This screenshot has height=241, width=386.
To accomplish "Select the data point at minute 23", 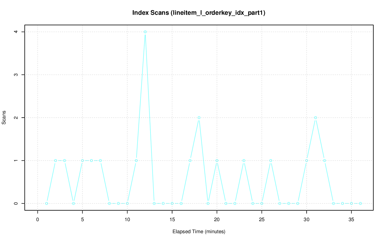I will (244, 160).
